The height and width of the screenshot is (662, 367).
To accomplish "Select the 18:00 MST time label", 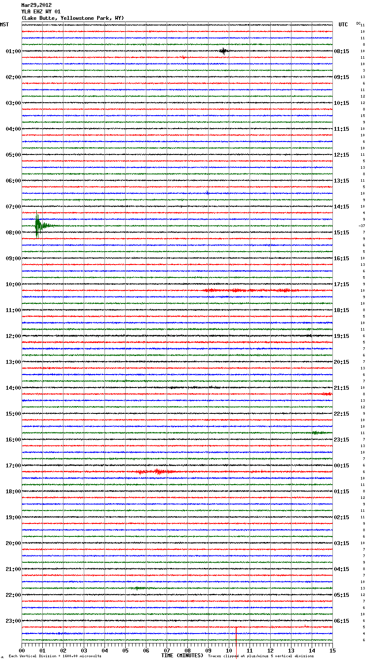I will click(13, 492).
